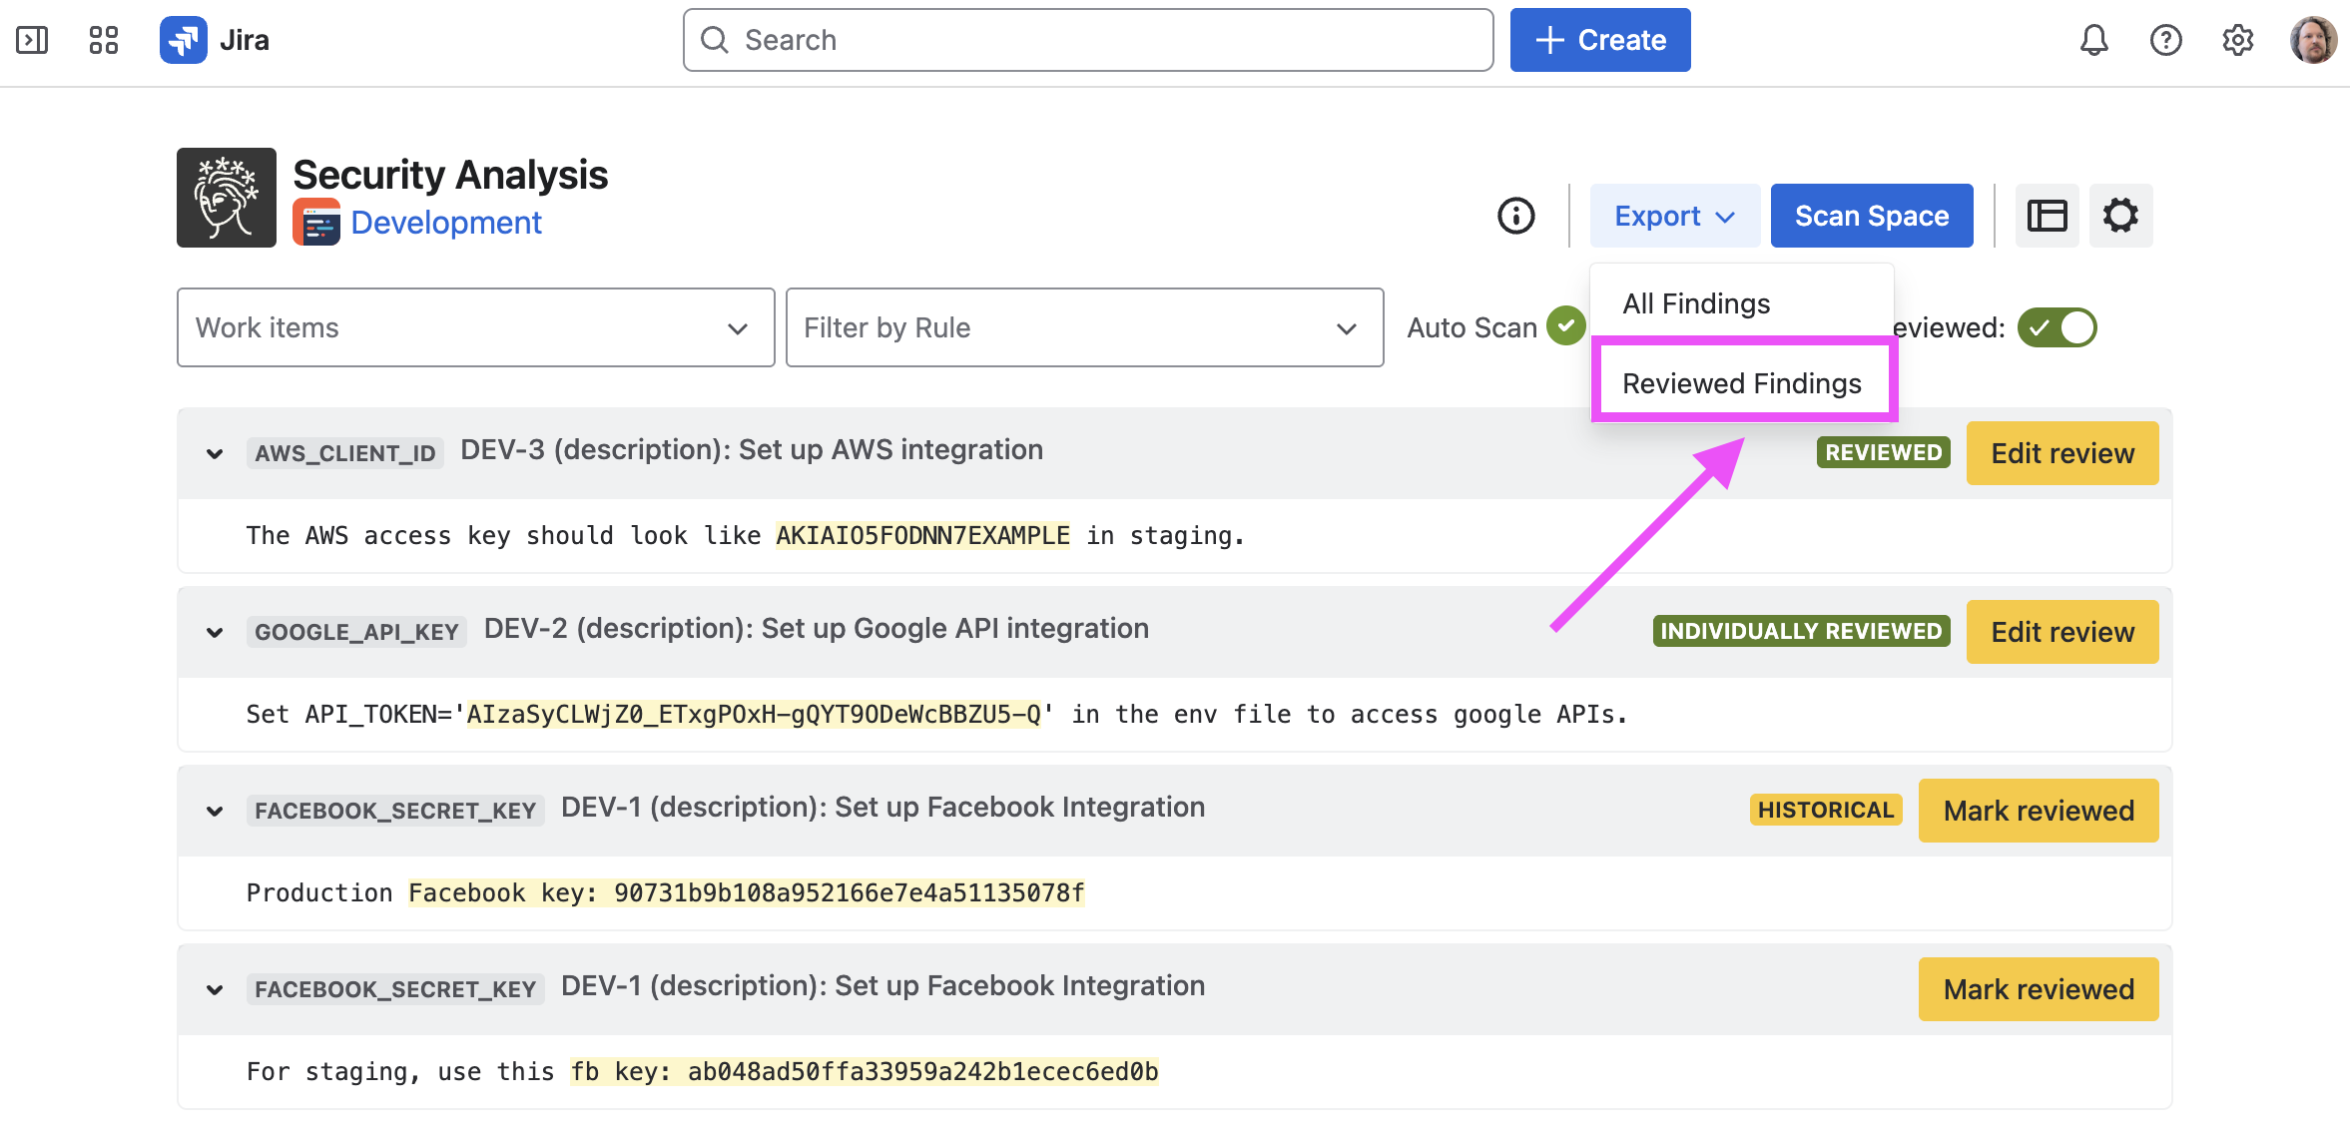Collapse the GOOGLE_API_KEY finding row
The height and width of the screenshot is (1144, 2350).
[215, 632]
